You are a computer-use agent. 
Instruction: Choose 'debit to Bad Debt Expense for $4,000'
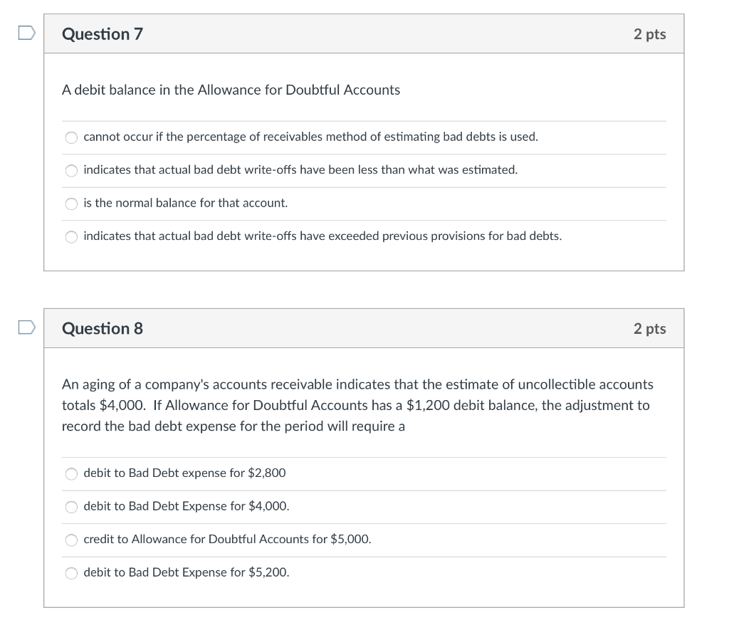pos(188,506)
